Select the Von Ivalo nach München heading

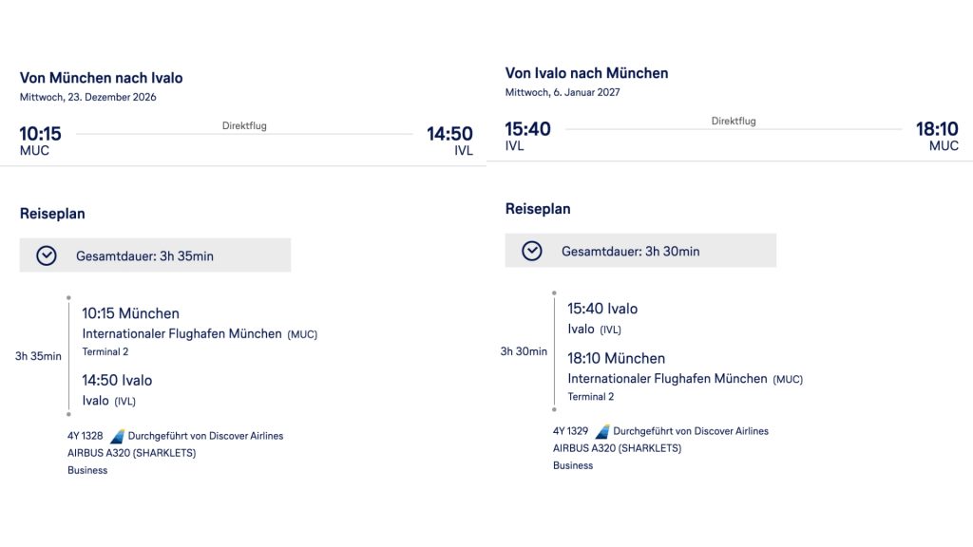pyautogui.click(x=586, y=72)
